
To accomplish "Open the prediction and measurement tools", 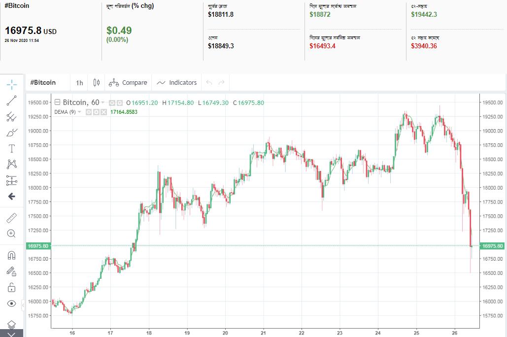I will click(x=12, y=180).
